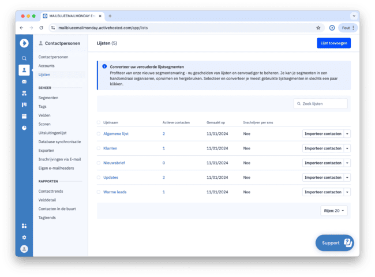This screenshot has height=277, width=375.
Task: Open the Algemene lijst link
Action: pos(116,134)
